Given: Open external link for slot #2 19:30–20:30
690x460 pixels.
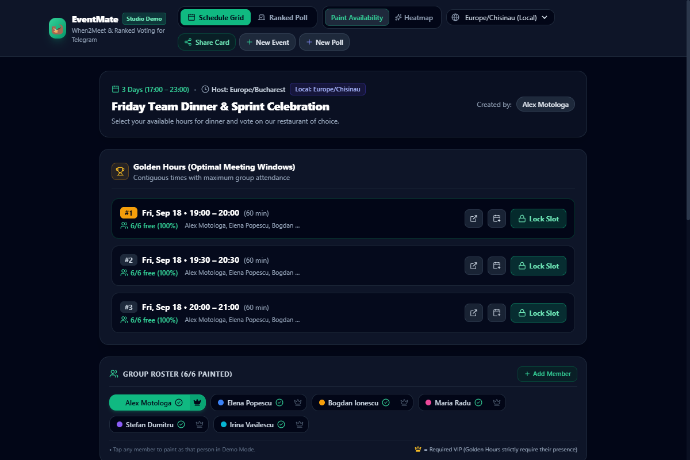Looking at the screenshot, I should [x=474, y=266].
